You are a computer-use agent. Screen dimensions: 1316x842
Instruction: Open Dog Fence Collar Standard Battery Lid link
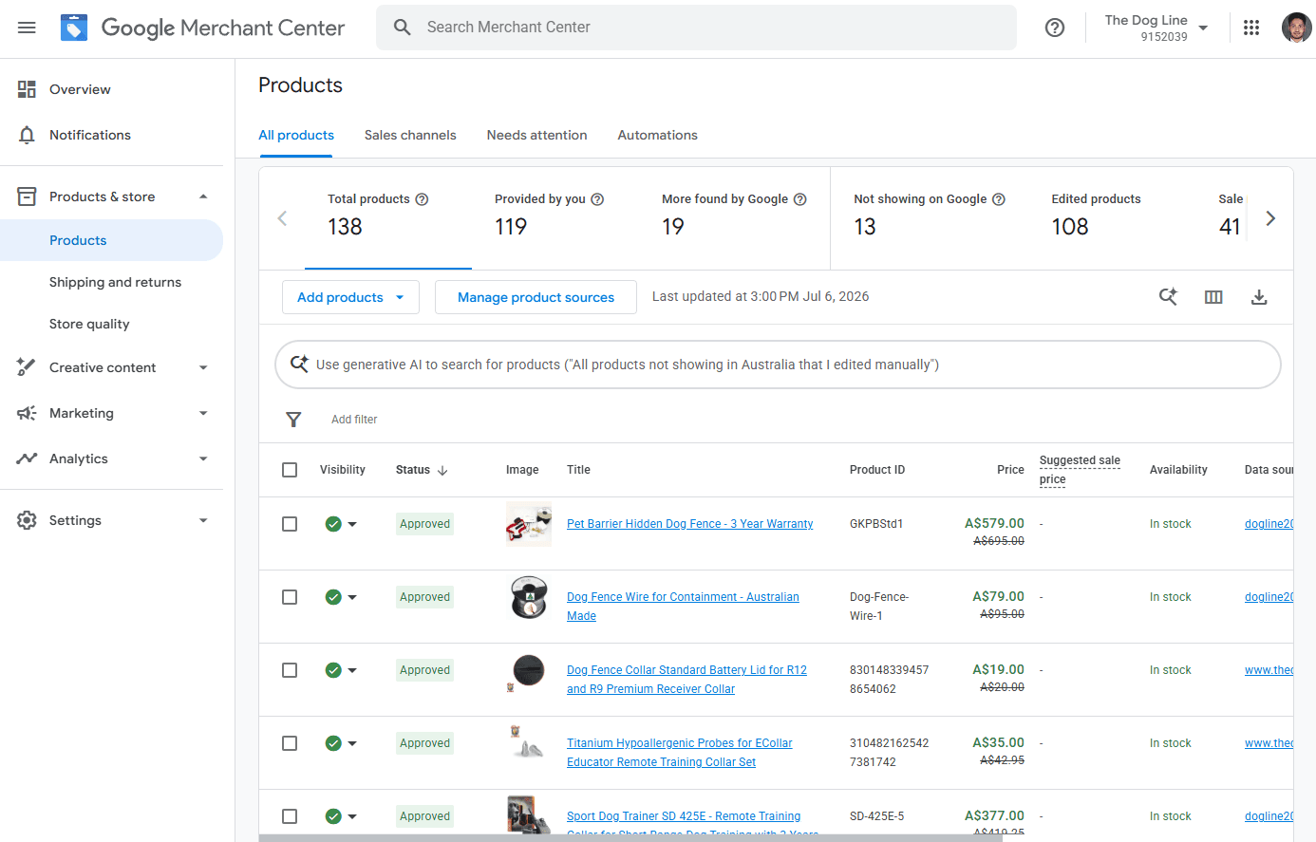686,680
